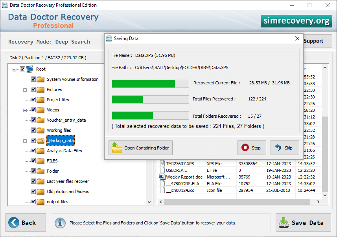Expand the Pictures folder node

coord(25,90)
